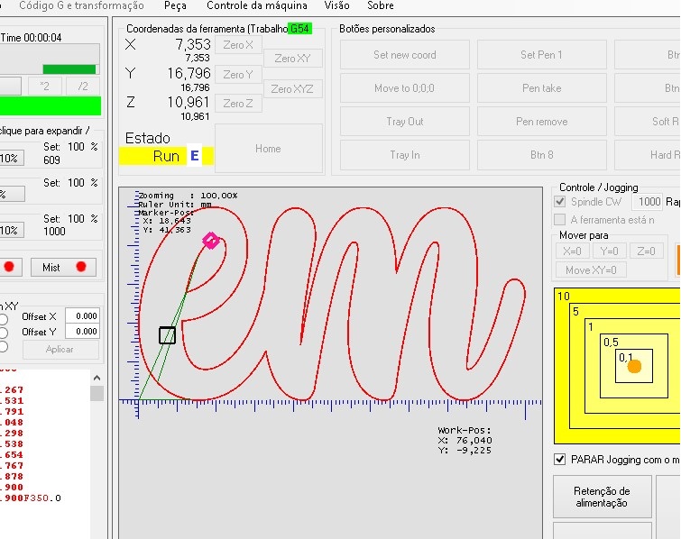Image resolution: width=681 pixels, height=539 pixels.
Task: Click the orange jog position dot
Action: point(634,366)
